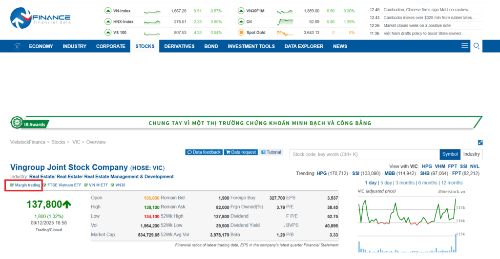Click the IR Awards green banner
This screenshot has height=259, width=500.
tap(247, 123)
